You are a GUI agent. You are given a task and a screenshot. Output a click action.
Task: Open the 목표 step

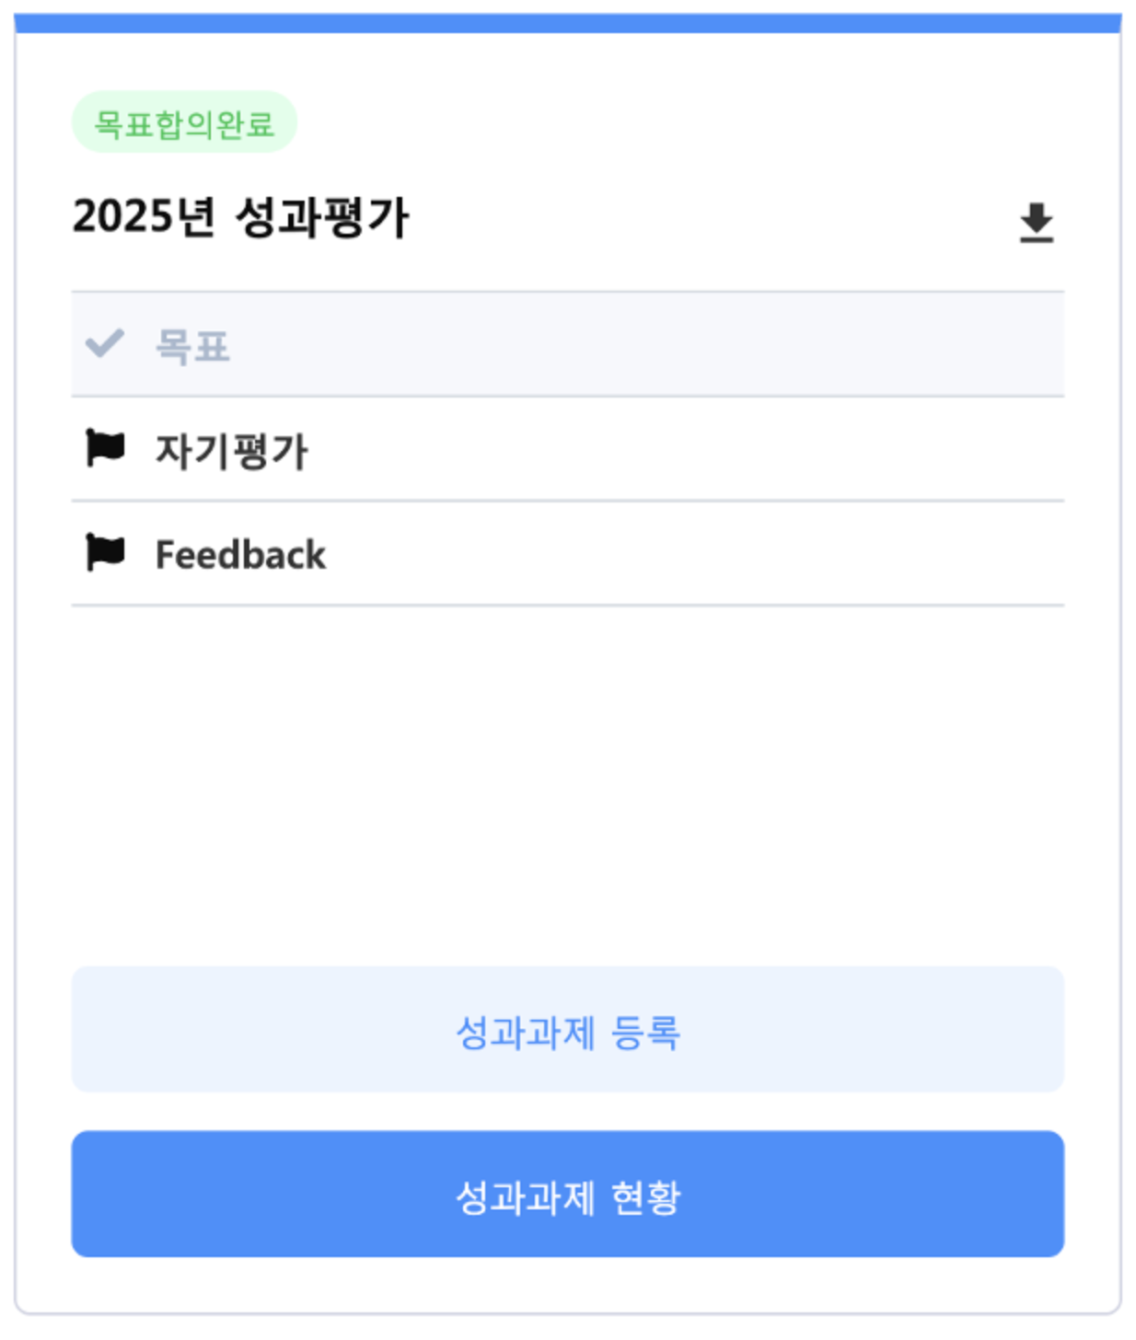[192, 346]
